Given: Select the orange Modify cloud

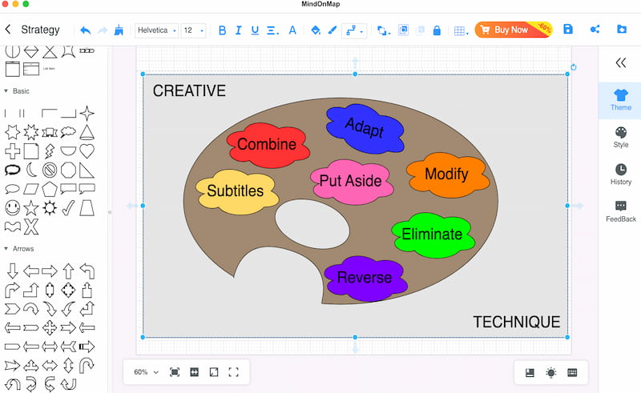Looking at the screenshot, I should point(448,174).
